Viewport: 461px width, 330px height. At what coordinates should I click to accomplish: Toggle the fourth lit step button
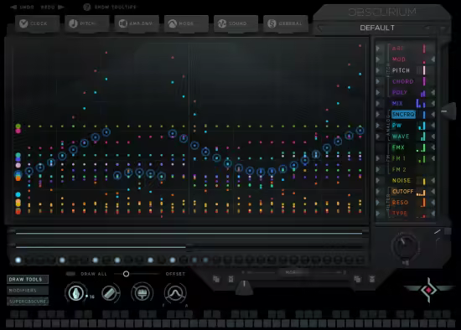click(117, 260)
